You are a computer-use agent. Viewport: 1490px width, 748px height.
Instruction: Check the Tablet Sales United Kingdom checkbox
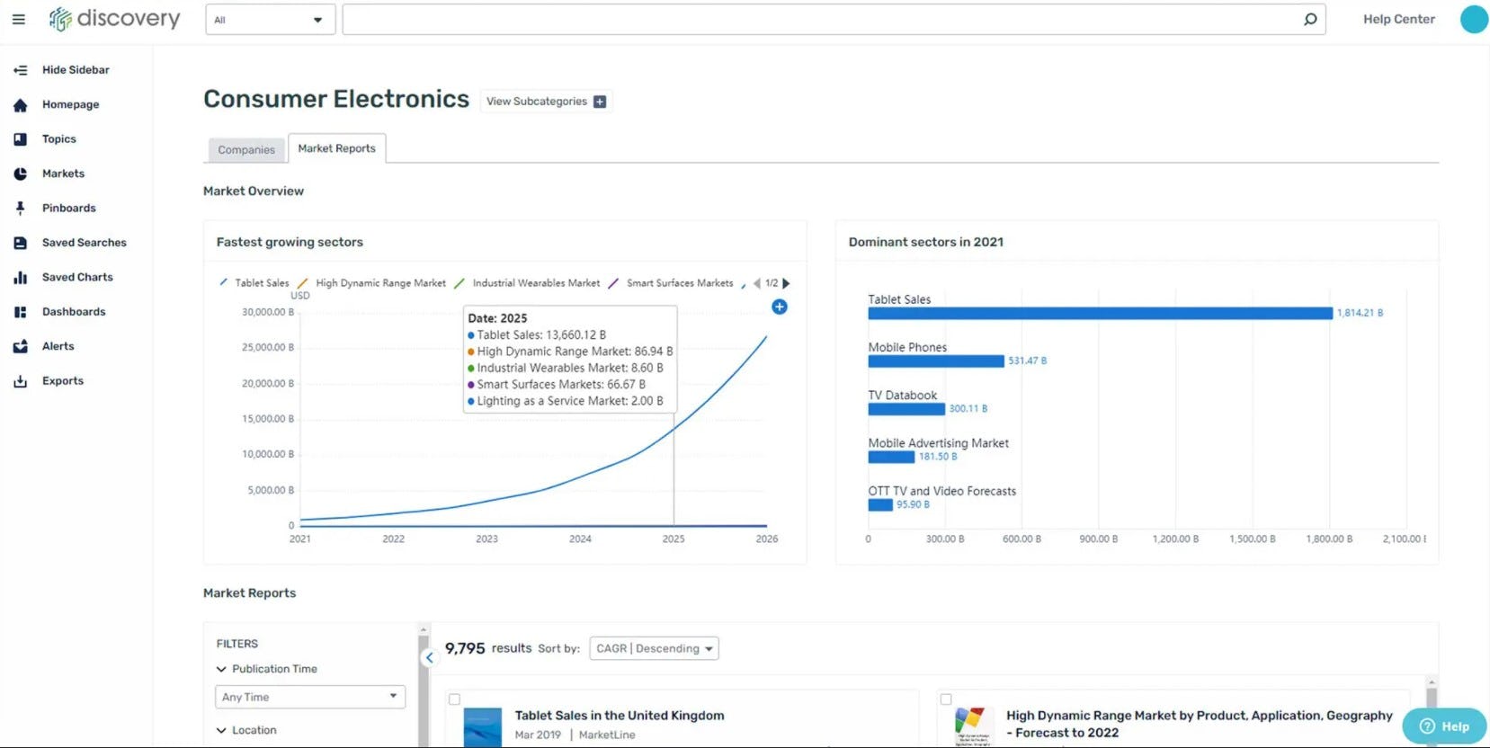coord(454,699)
